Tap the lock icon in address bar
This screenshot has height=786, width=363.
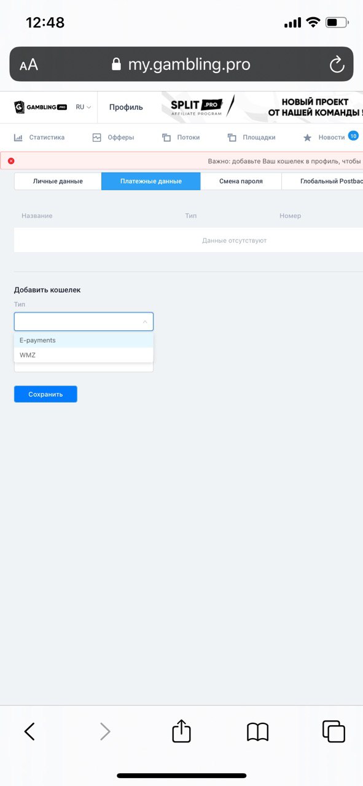(116, 64)
